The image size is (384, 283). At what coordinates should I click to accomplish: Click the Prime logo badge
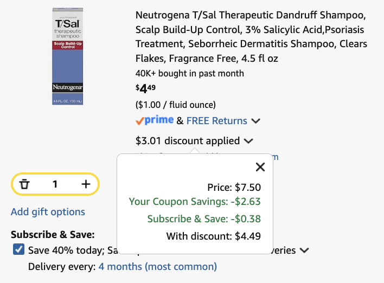pyautogui.click(x=155, y=120)
